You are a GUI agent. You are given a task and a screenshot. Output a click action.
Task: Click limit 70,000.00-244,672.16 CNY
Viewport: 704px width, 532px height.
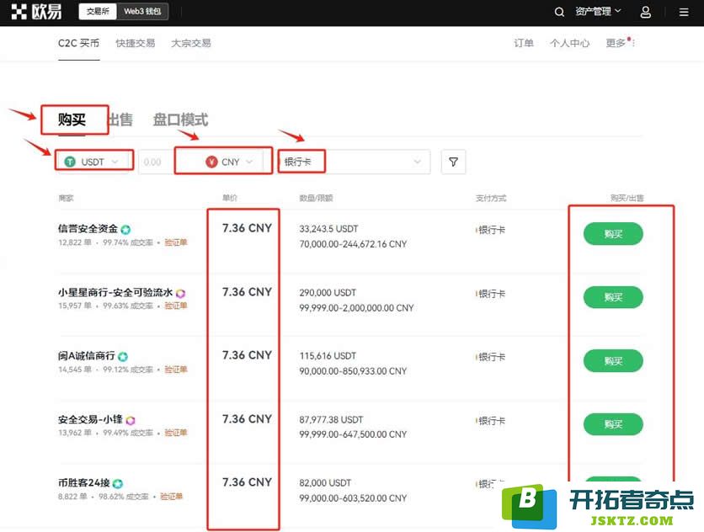tap(353, 244)
